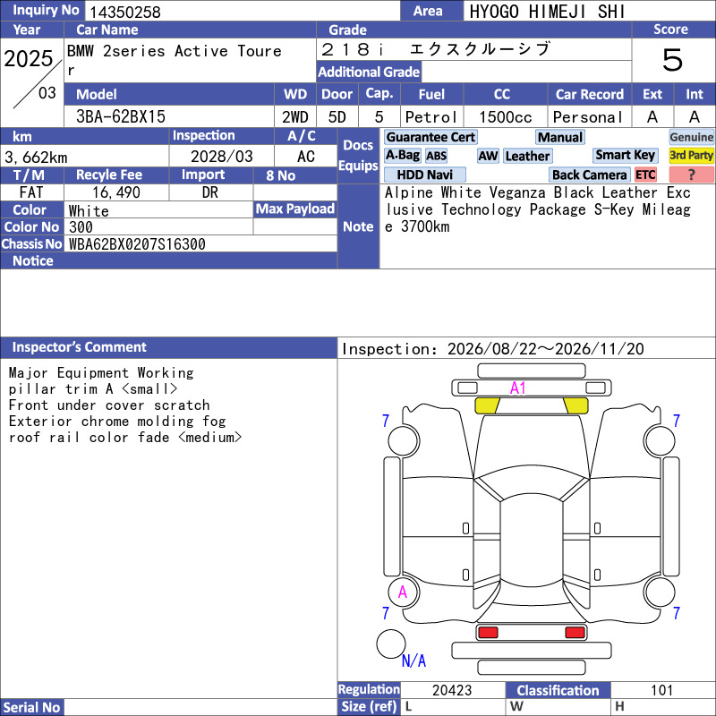Click the pink question mark tag
This screenshot has width=716, height=716.
(691, 175)
